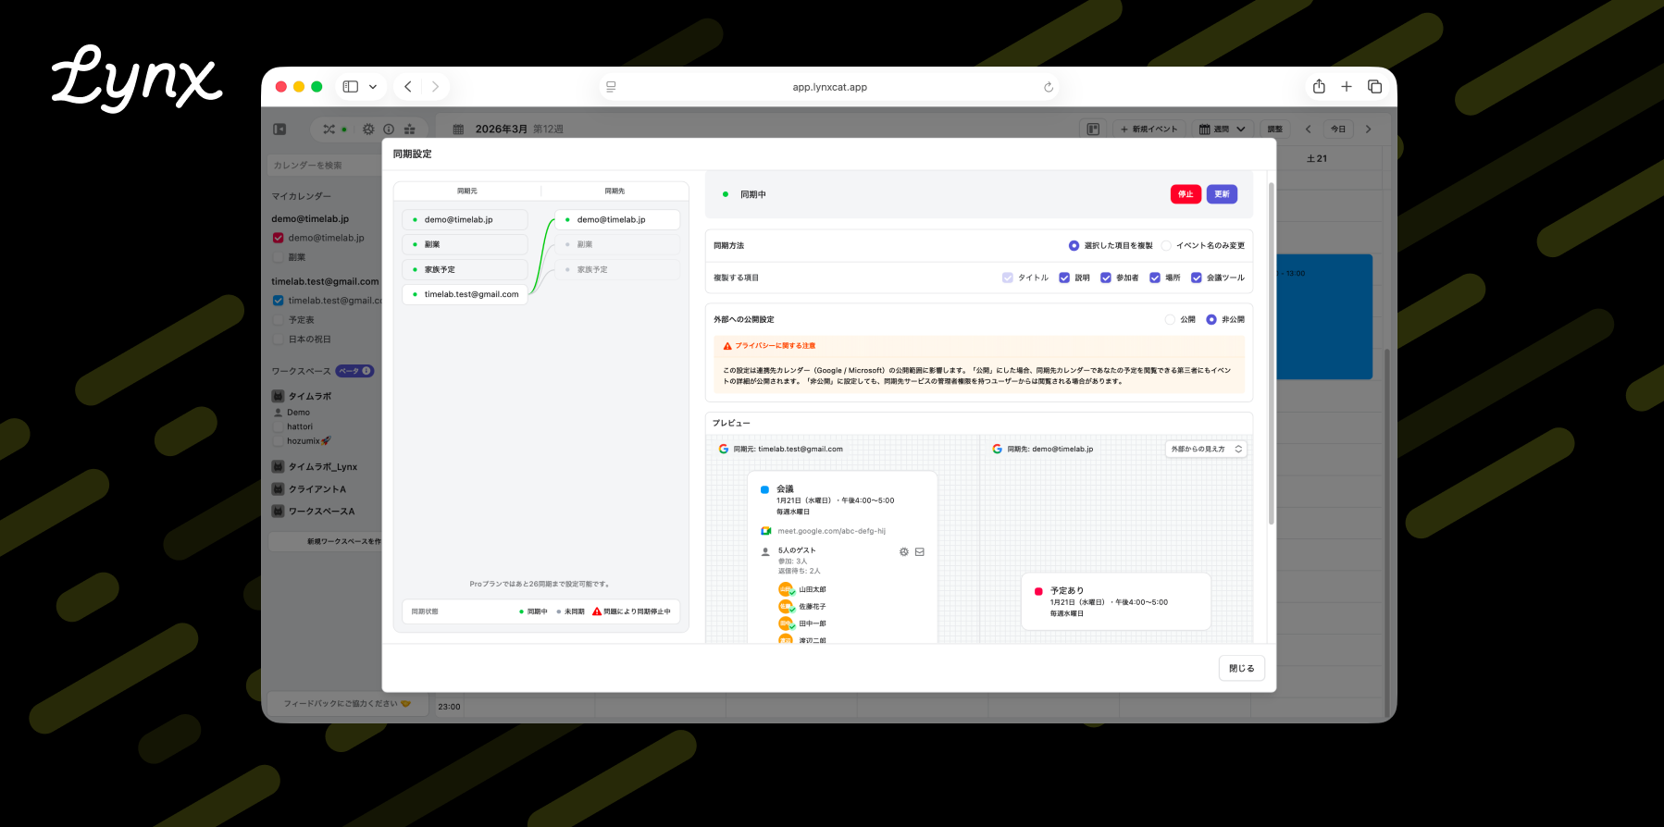
Task: Click the sync shuffle icon in the toolbar
Action: click(329, 130)
